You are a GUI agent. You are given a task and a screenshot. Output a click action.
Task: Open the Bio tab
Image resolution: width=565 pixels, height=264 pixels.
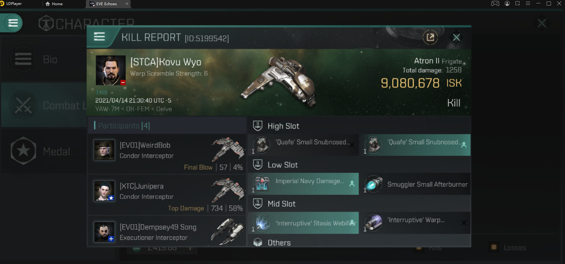[43, 59]
